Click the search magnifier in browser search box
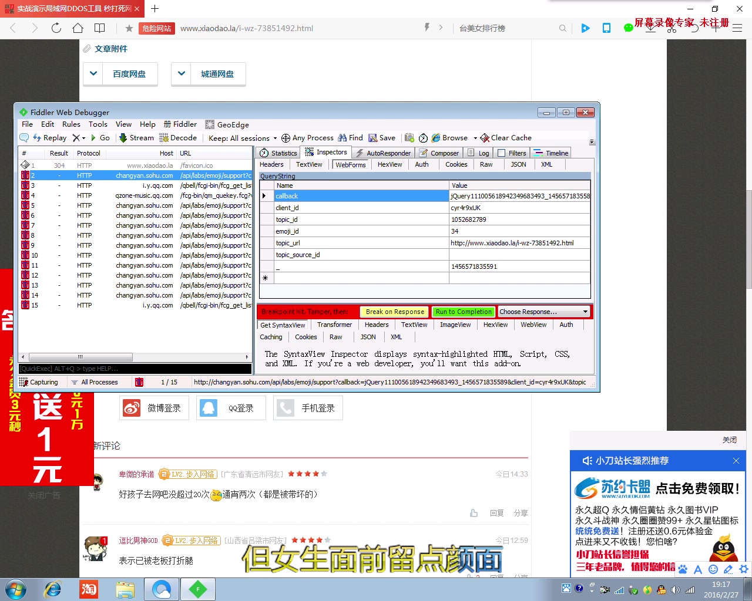752x601 pixels. [563, 28]
